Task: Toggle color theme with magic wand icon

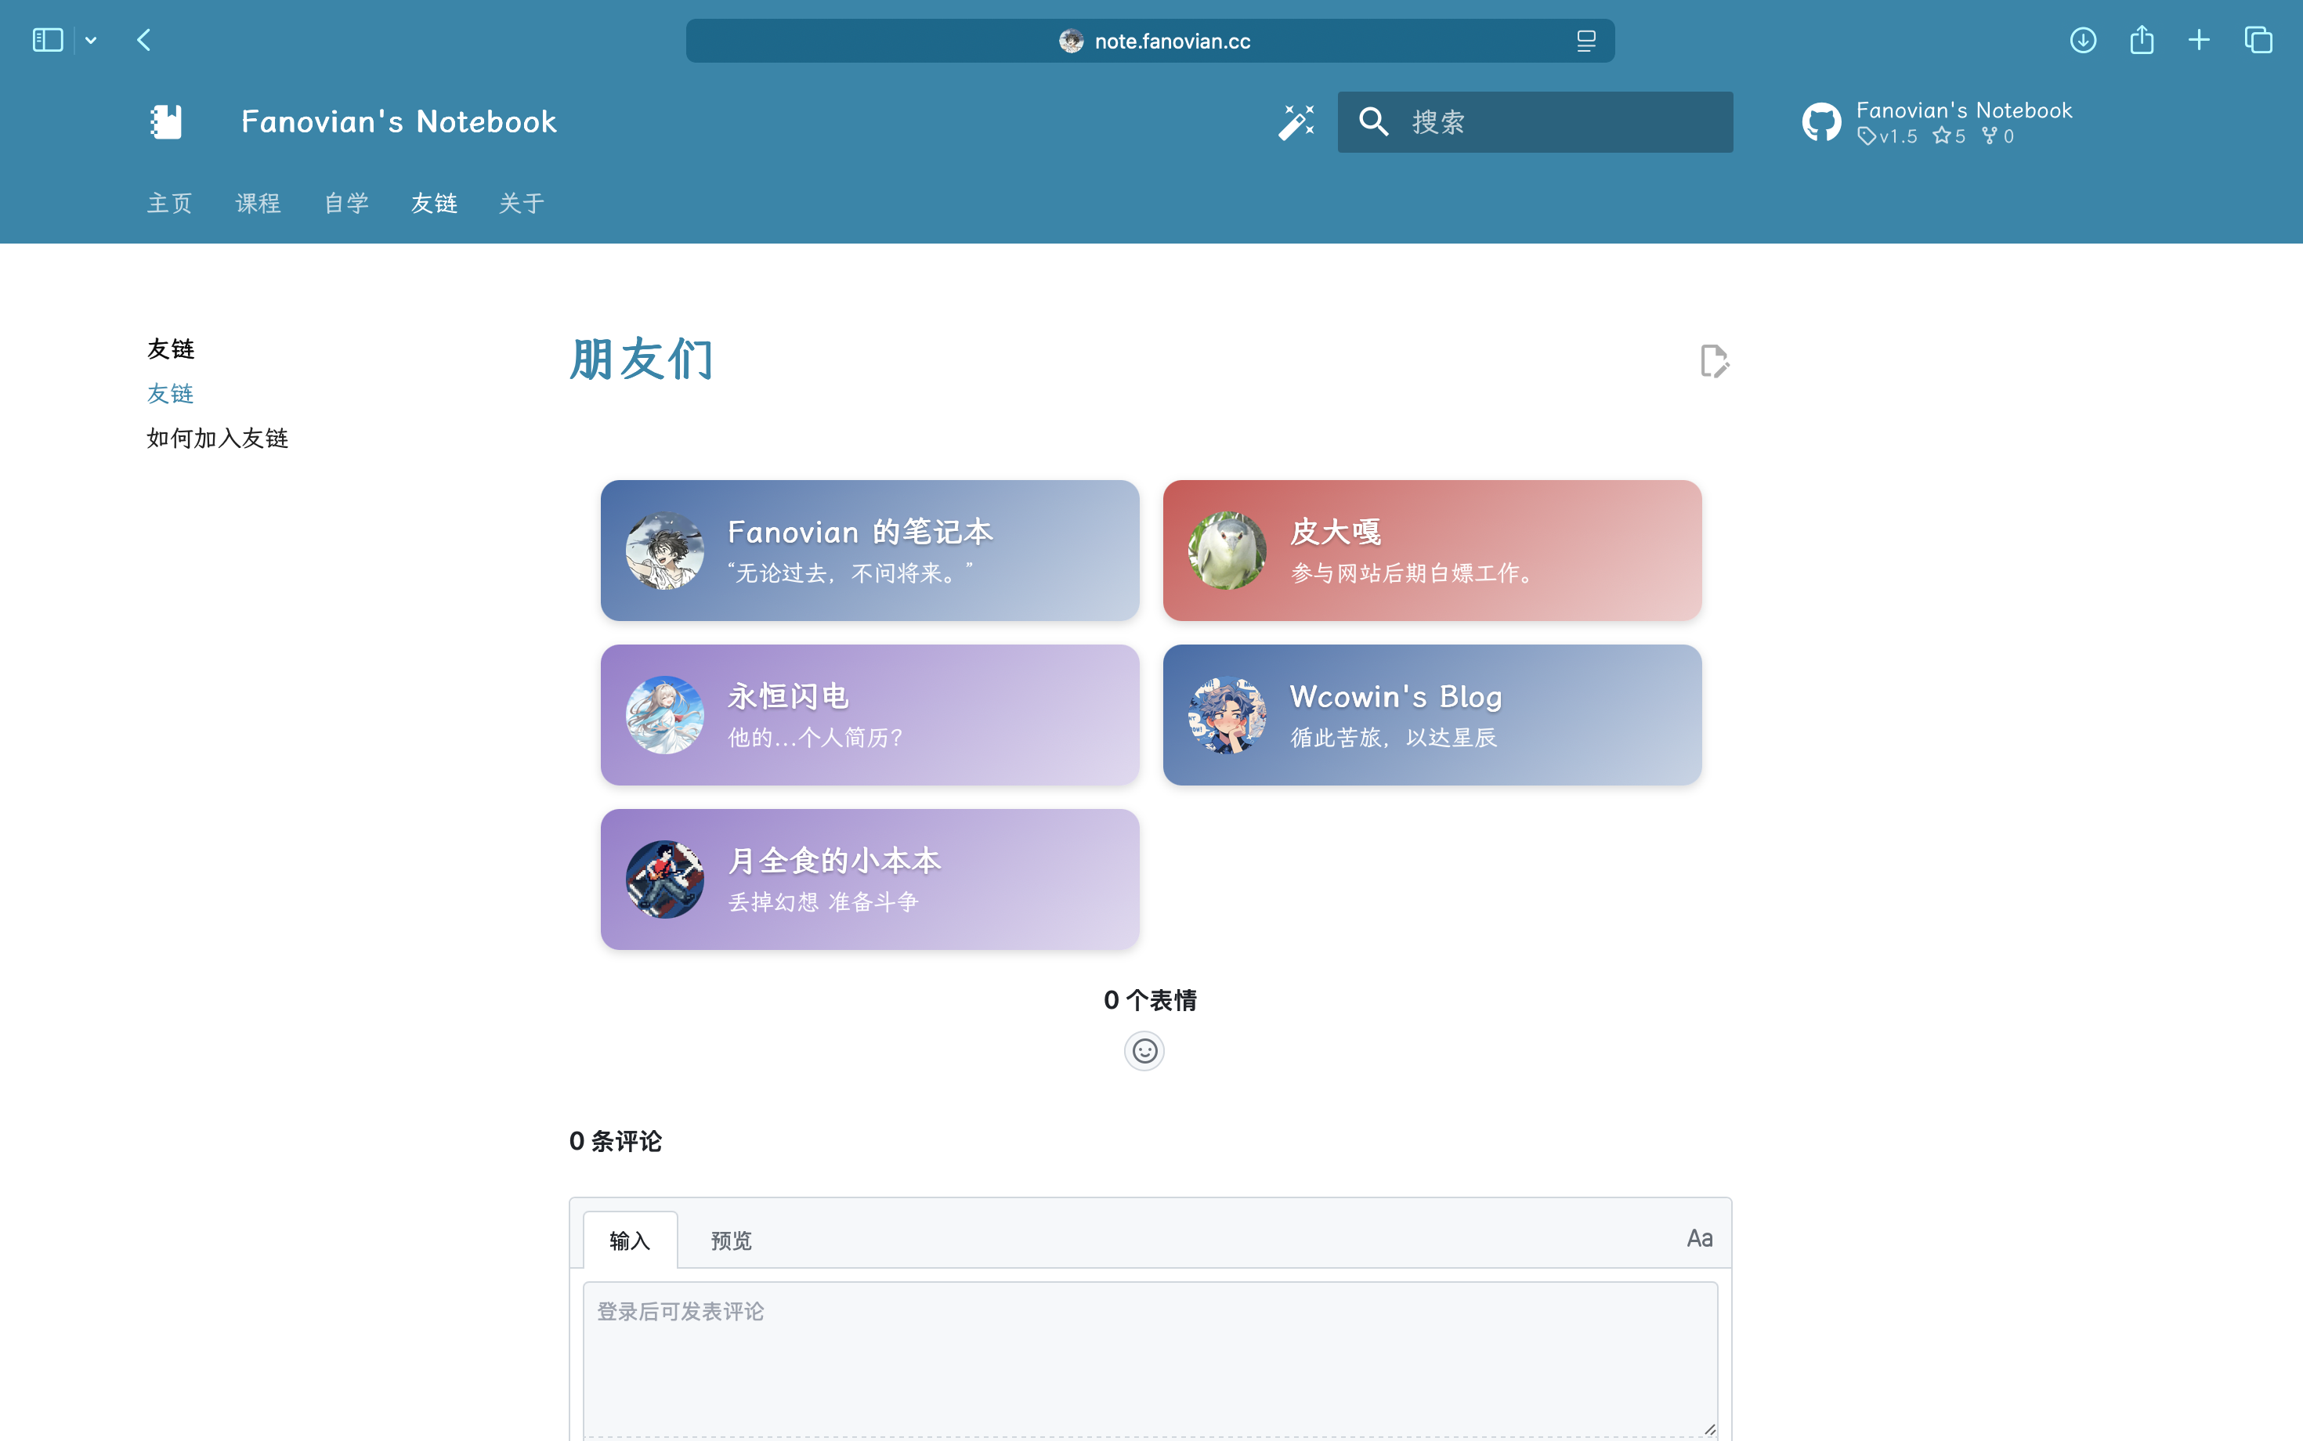Action: (x=1296, y=122)
